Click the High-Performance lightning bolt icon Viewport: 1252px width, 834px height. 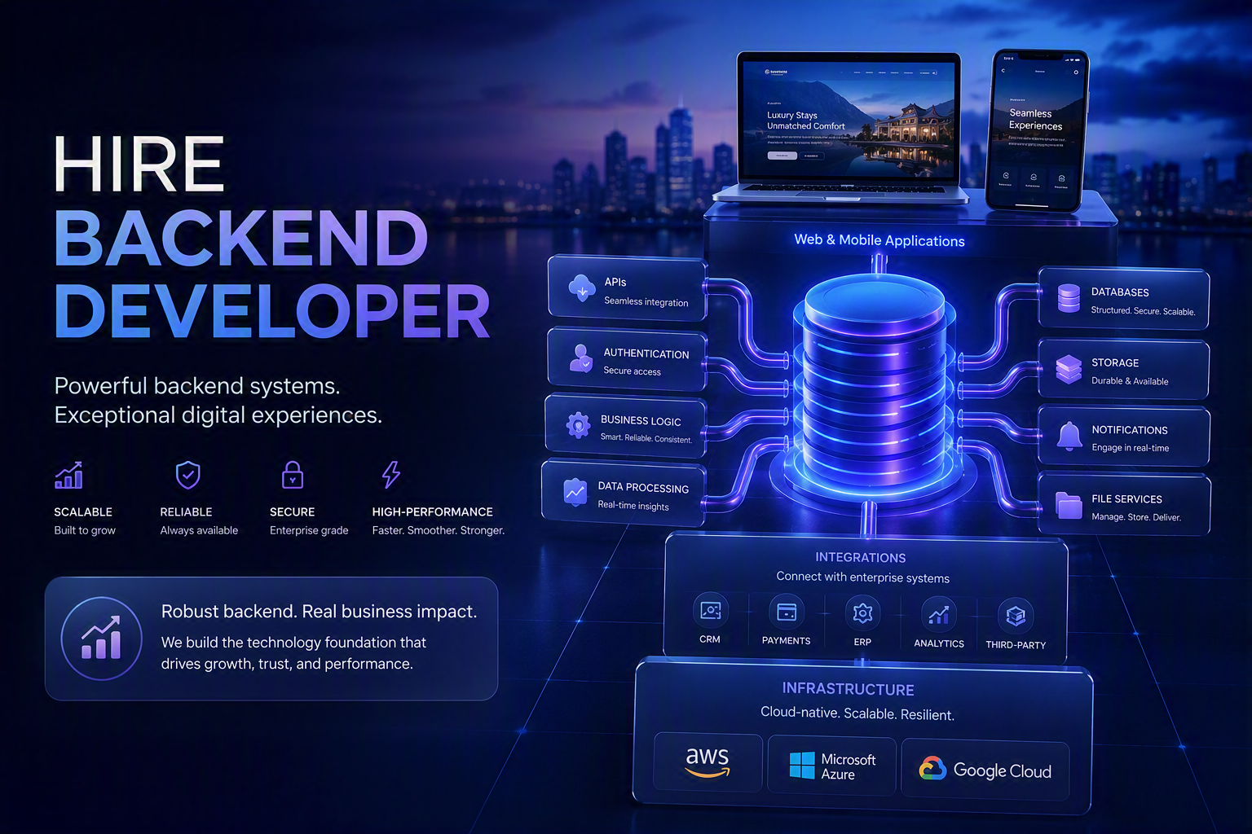coord(391,474)
